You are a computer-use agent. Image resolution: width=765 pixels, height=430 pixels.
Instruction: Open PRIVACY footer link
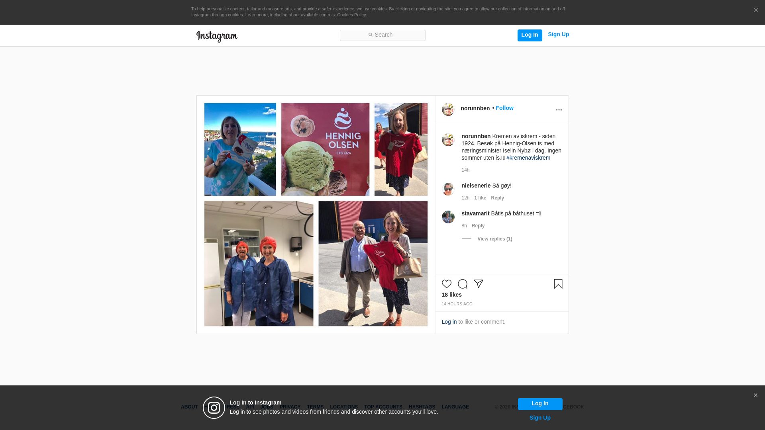point(290,407)
